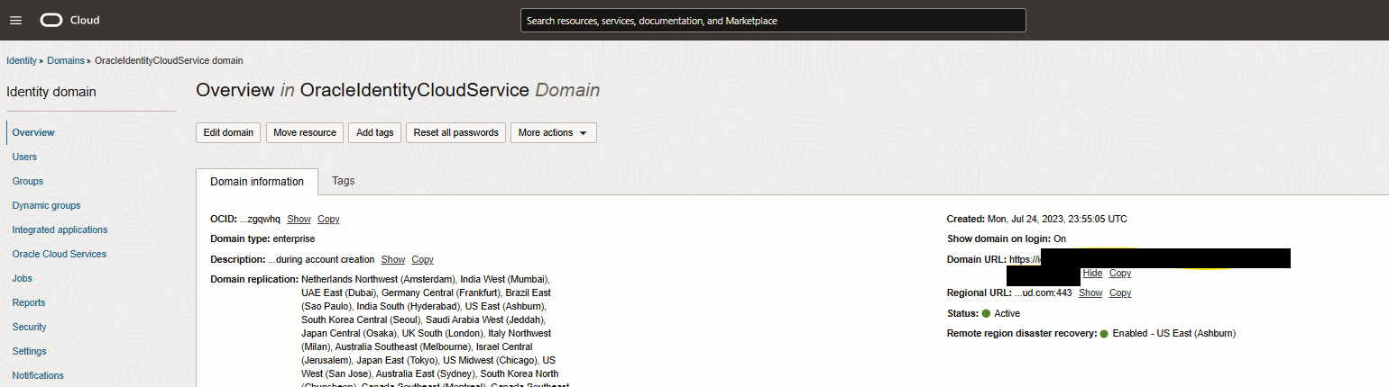The image size is (1389, 387).
Task: Focus the resources search field
Action: pyautogui.click(x=773, y=20)
